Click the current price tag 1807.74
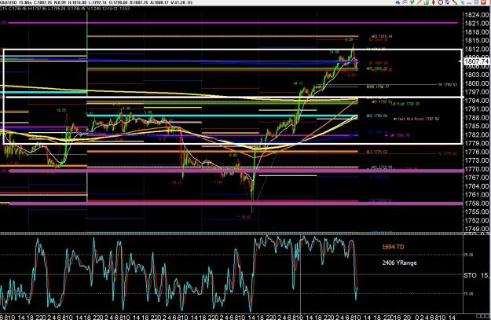The width and height of the screenshot is (491, 320). [x=477, y=61]
